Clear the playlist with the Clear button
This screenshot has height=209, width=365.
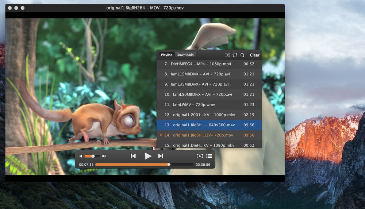click(254, 55)
